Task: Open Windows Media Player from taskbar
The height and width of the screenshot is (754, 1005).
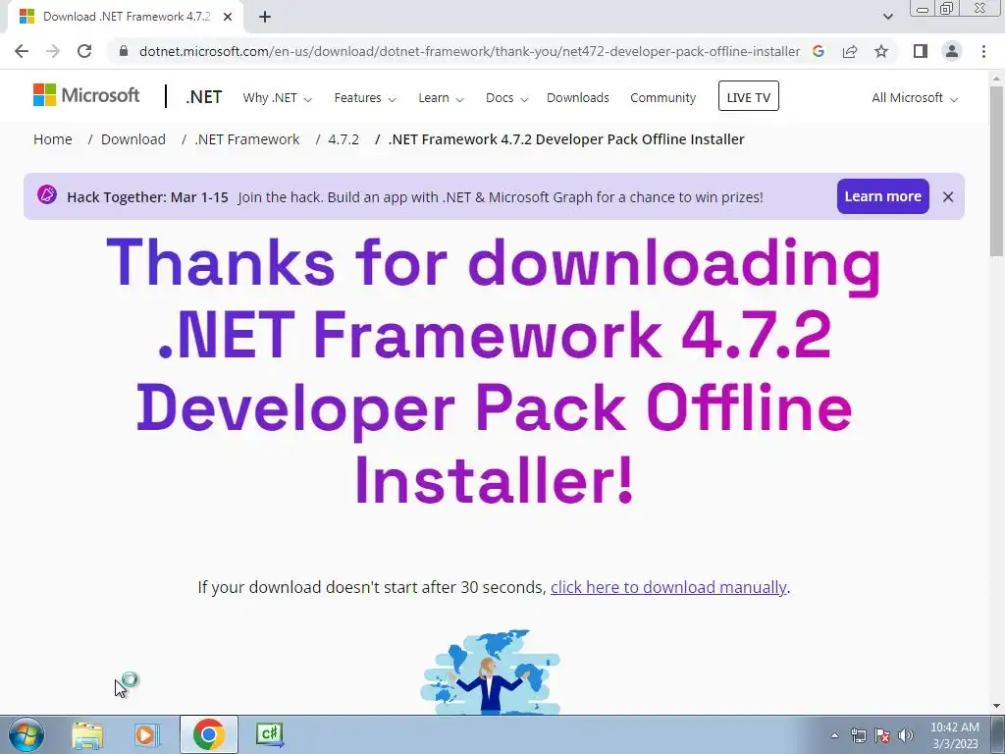Action: click(x=147, y=734)
